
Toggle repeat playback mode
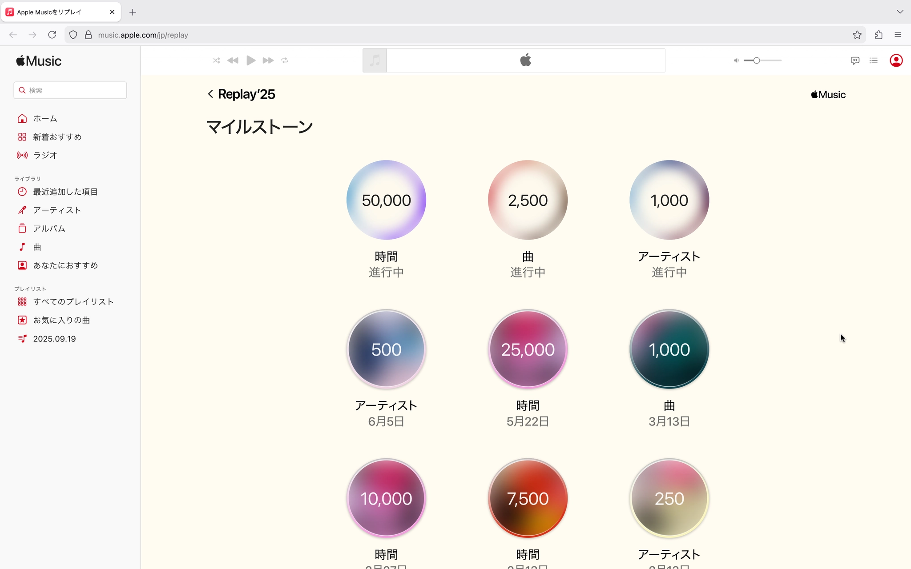click(x=285, y=60)
